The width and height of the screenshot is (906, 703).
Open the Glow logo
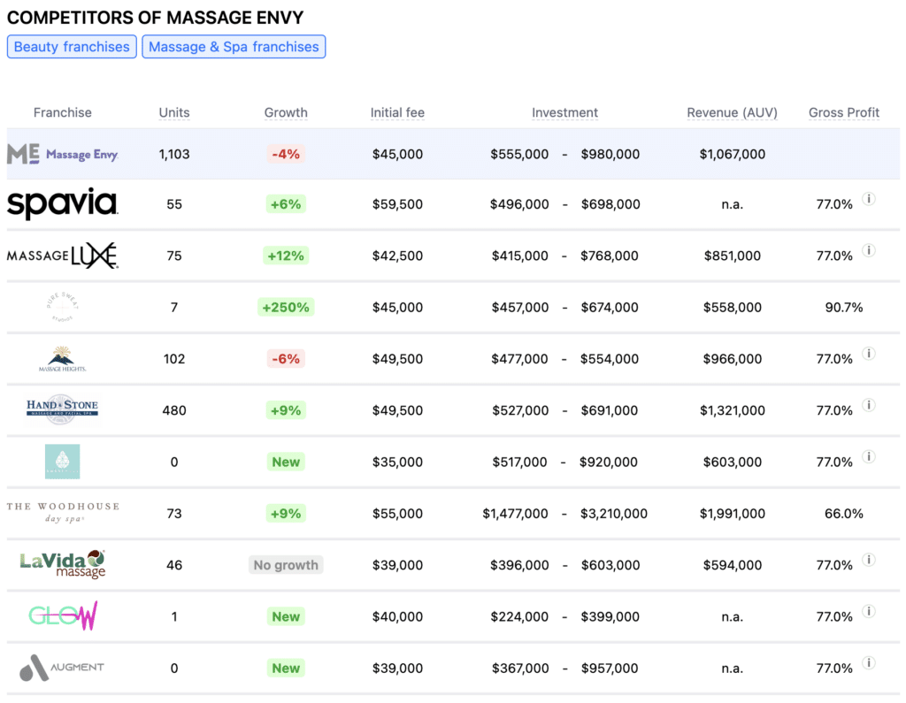(x=63, y=615)
